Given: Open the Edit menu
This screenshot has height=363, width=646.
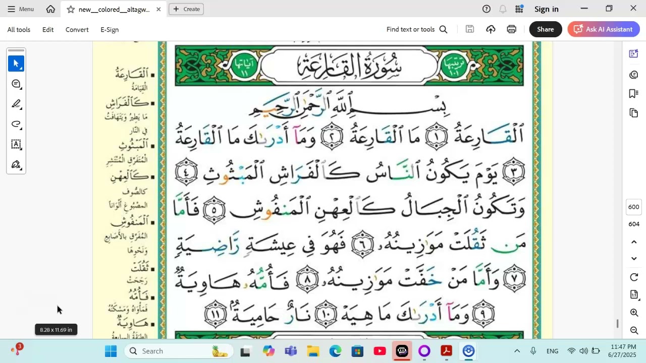Looking at the screenshot, I should pos(48,30).
